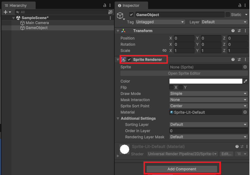Open the Material object picker circle

[x=245, y=112]
